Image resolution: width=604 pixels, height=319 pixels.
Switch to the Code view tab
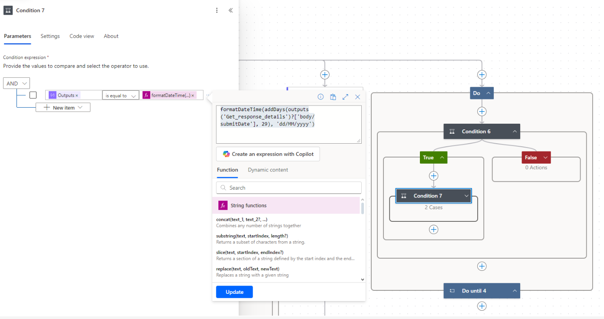82,36
